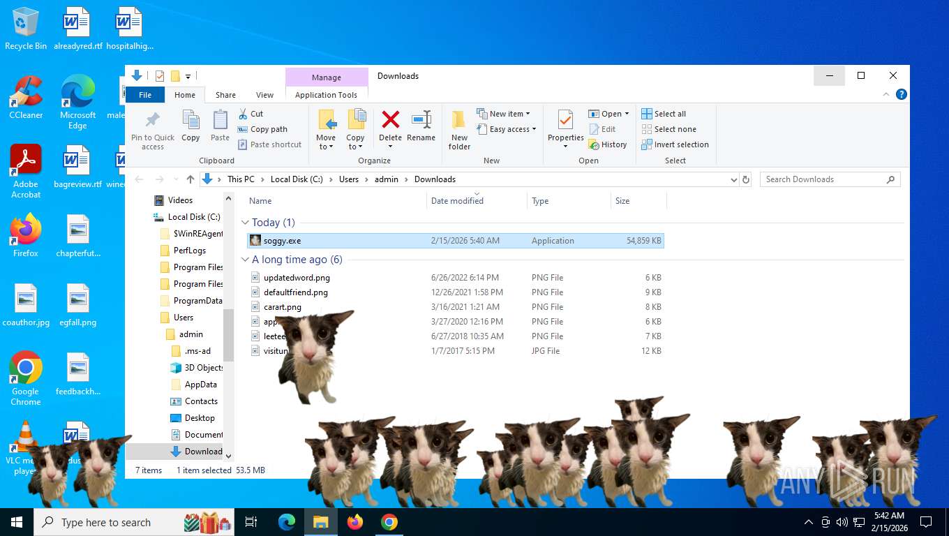949x536 pixels.
Task: Select Cut in Clipboard group
Action: tap(251, 114)
